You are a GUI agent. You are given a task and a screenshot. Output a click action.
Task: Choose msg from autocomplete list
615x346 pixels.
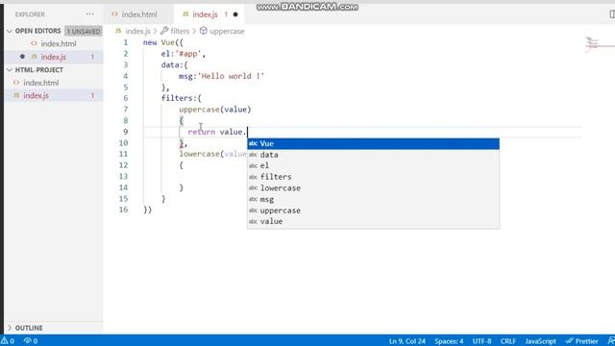(x=373, y=199)
